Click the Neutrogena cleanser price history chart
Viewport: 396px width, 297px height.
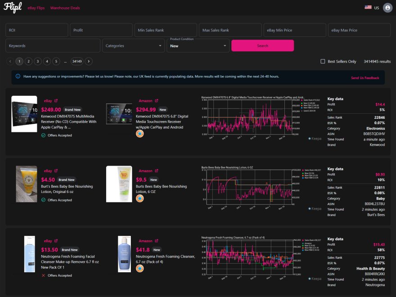pos(261,257)
